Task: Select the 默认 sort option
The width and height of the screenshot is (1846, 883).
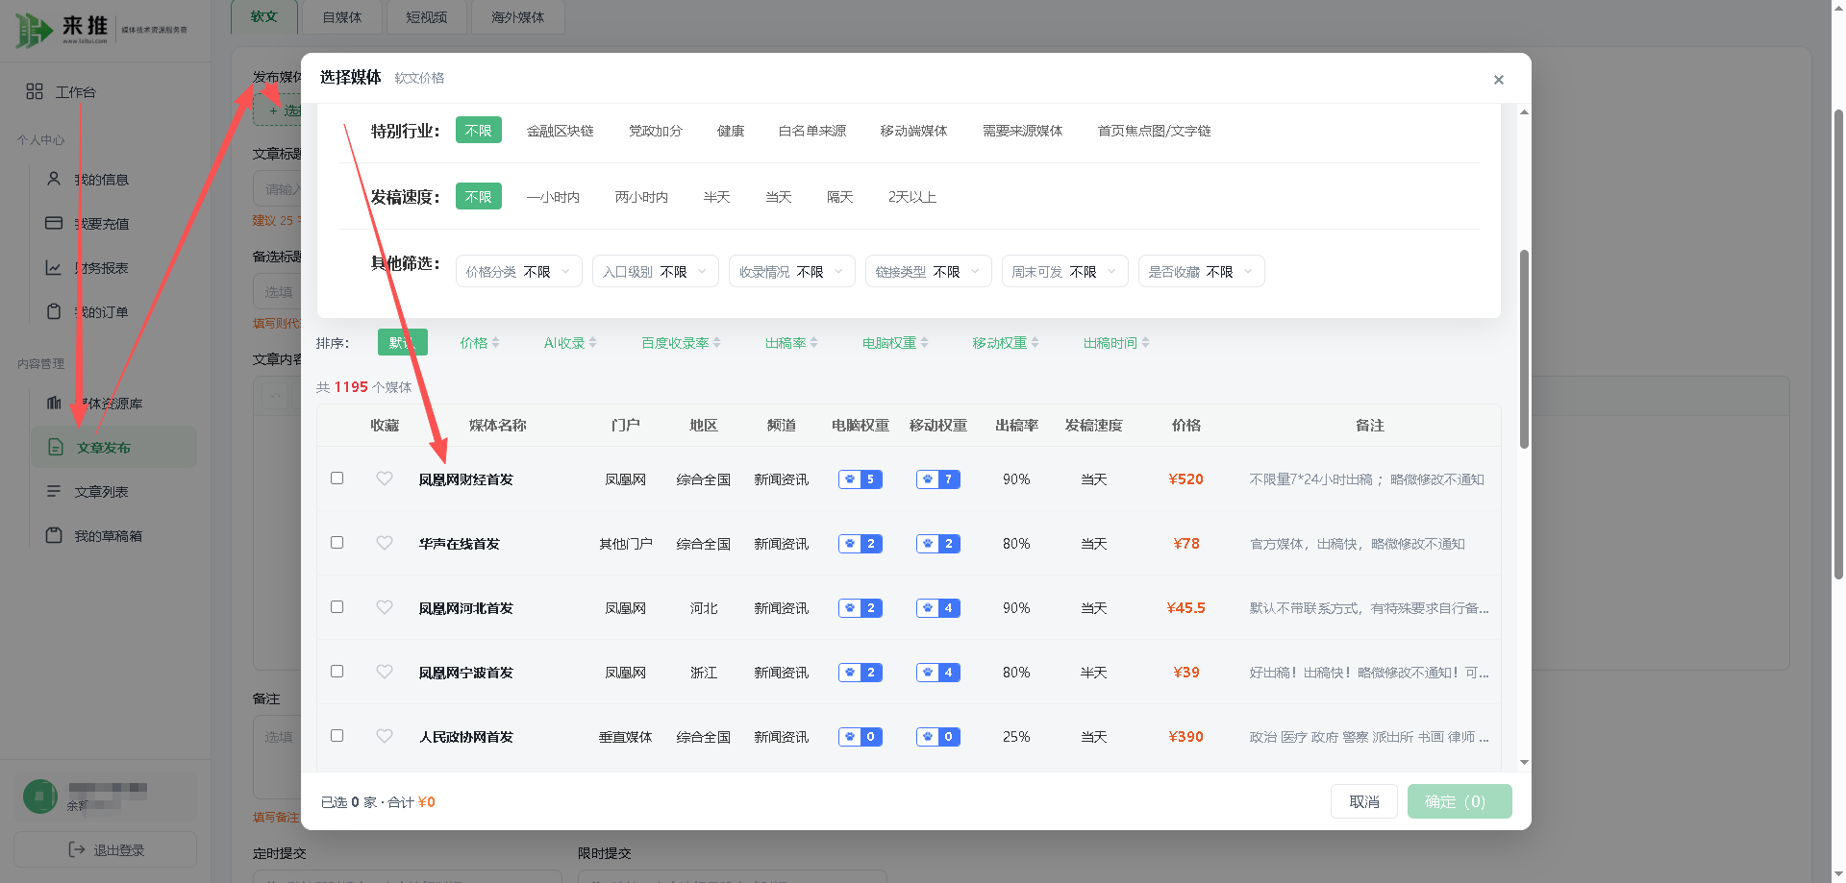Action: (x=402, y=343)
